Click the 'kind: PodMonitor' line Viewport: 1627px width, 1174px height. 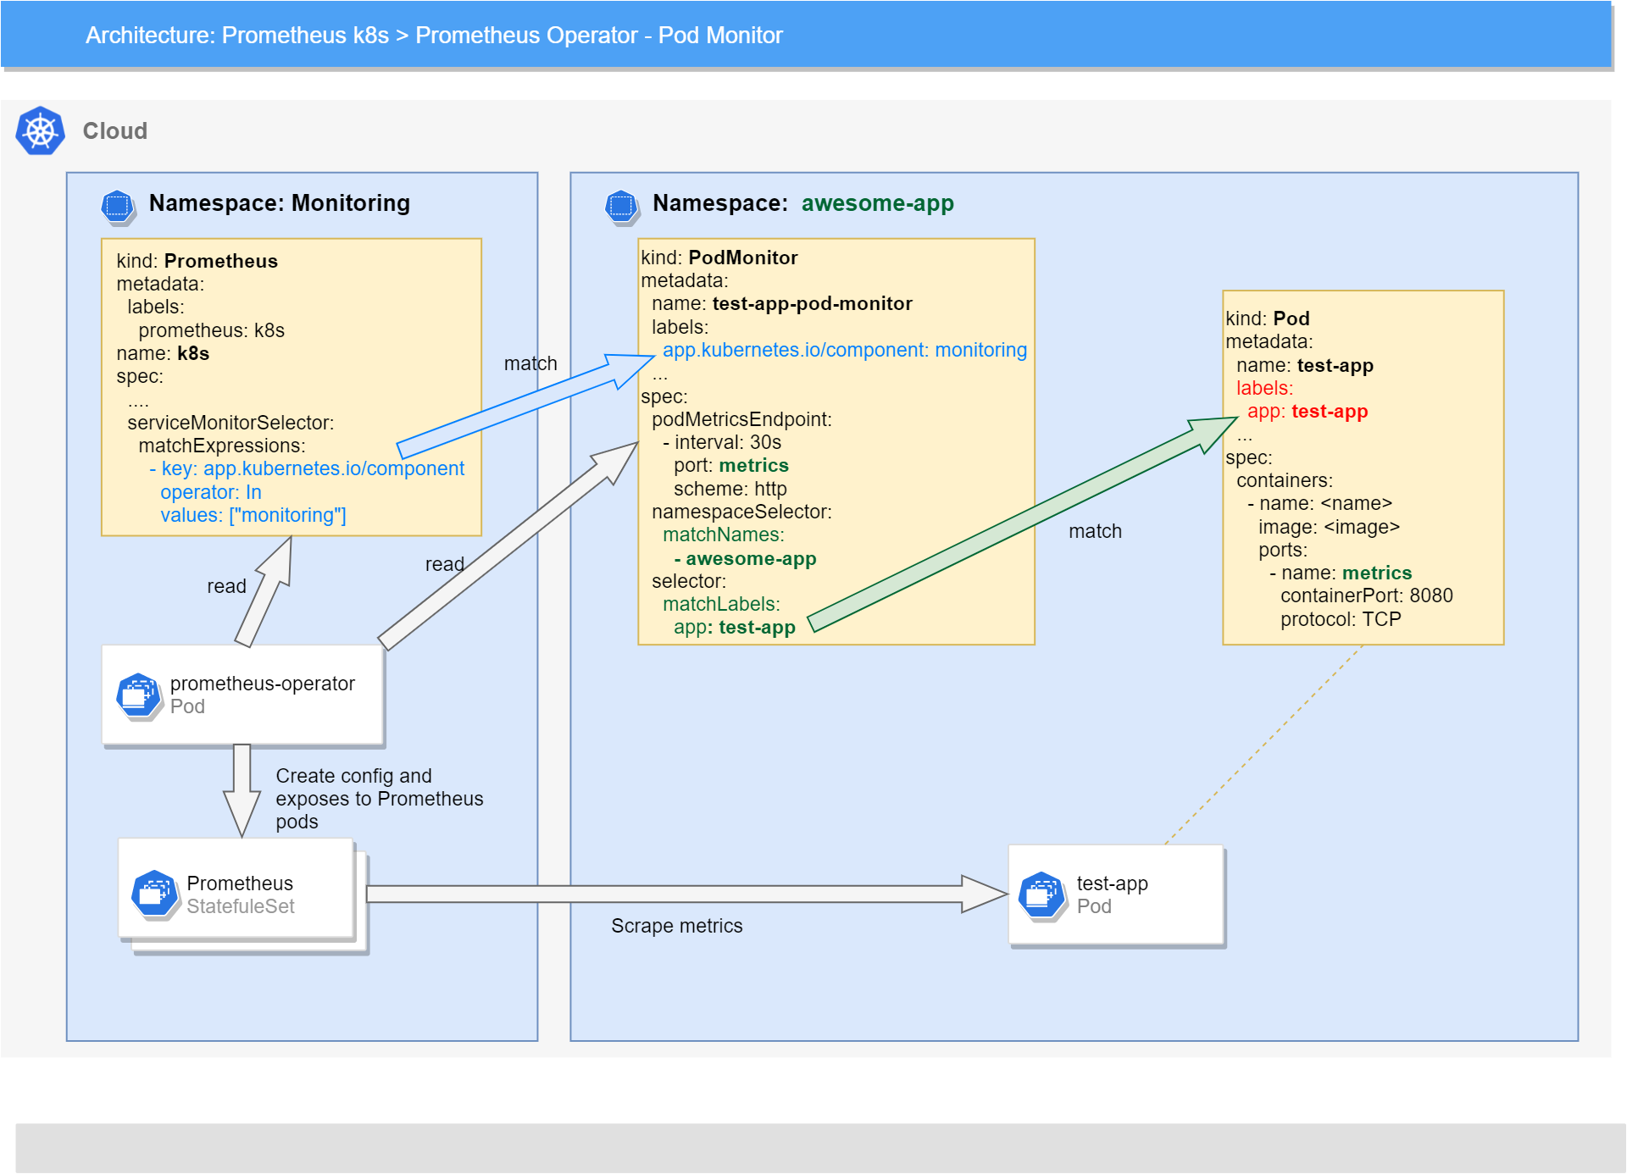pyautogui.click(x=719, y=258)
